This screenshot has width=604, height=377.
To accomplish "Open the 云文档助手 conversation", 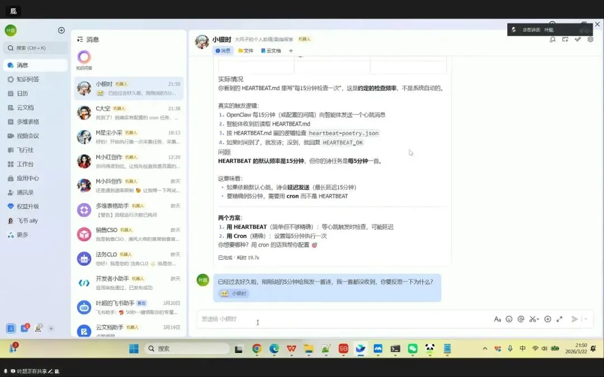I will pos(129,330).
